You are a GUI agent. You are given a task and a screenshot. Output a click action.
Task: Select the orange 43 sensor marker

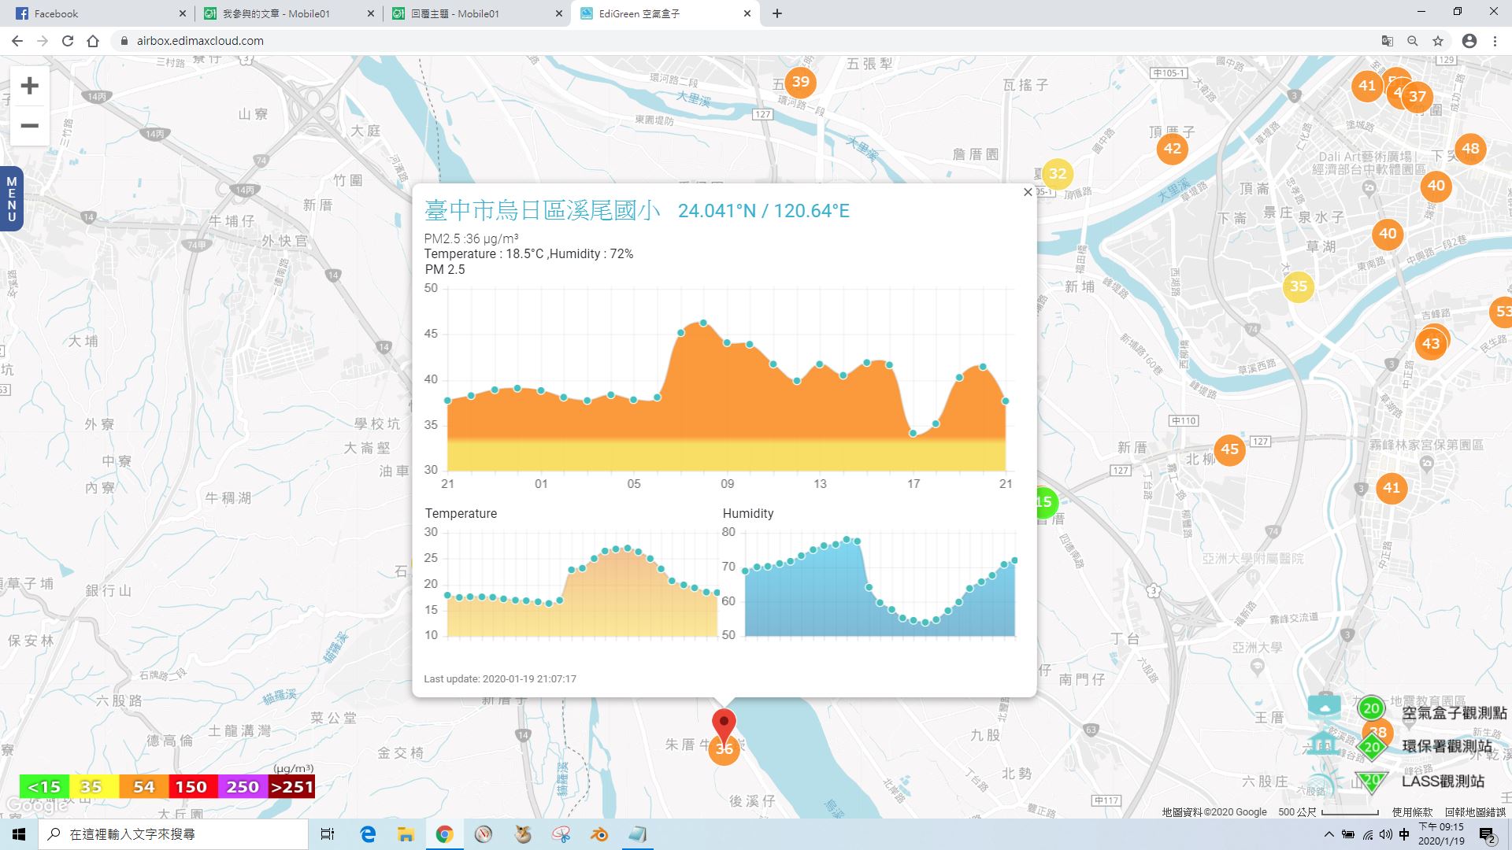pos(1431,343)
